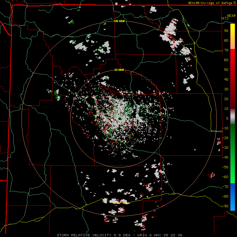Pick the 50 knots scale label
The width and height of the screenshot is (237, 237).
click(226, 70)
